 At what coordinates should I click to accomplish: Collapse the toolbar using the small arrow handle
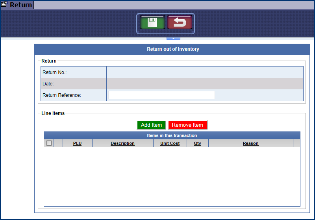[173, 38]
